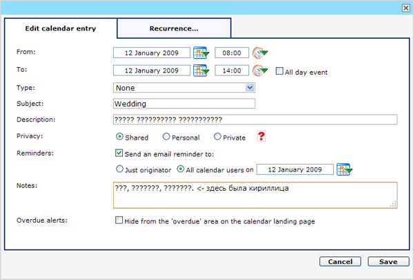Expand the Type dropdown showing None
414x280 pixels.
pos(184,88)
